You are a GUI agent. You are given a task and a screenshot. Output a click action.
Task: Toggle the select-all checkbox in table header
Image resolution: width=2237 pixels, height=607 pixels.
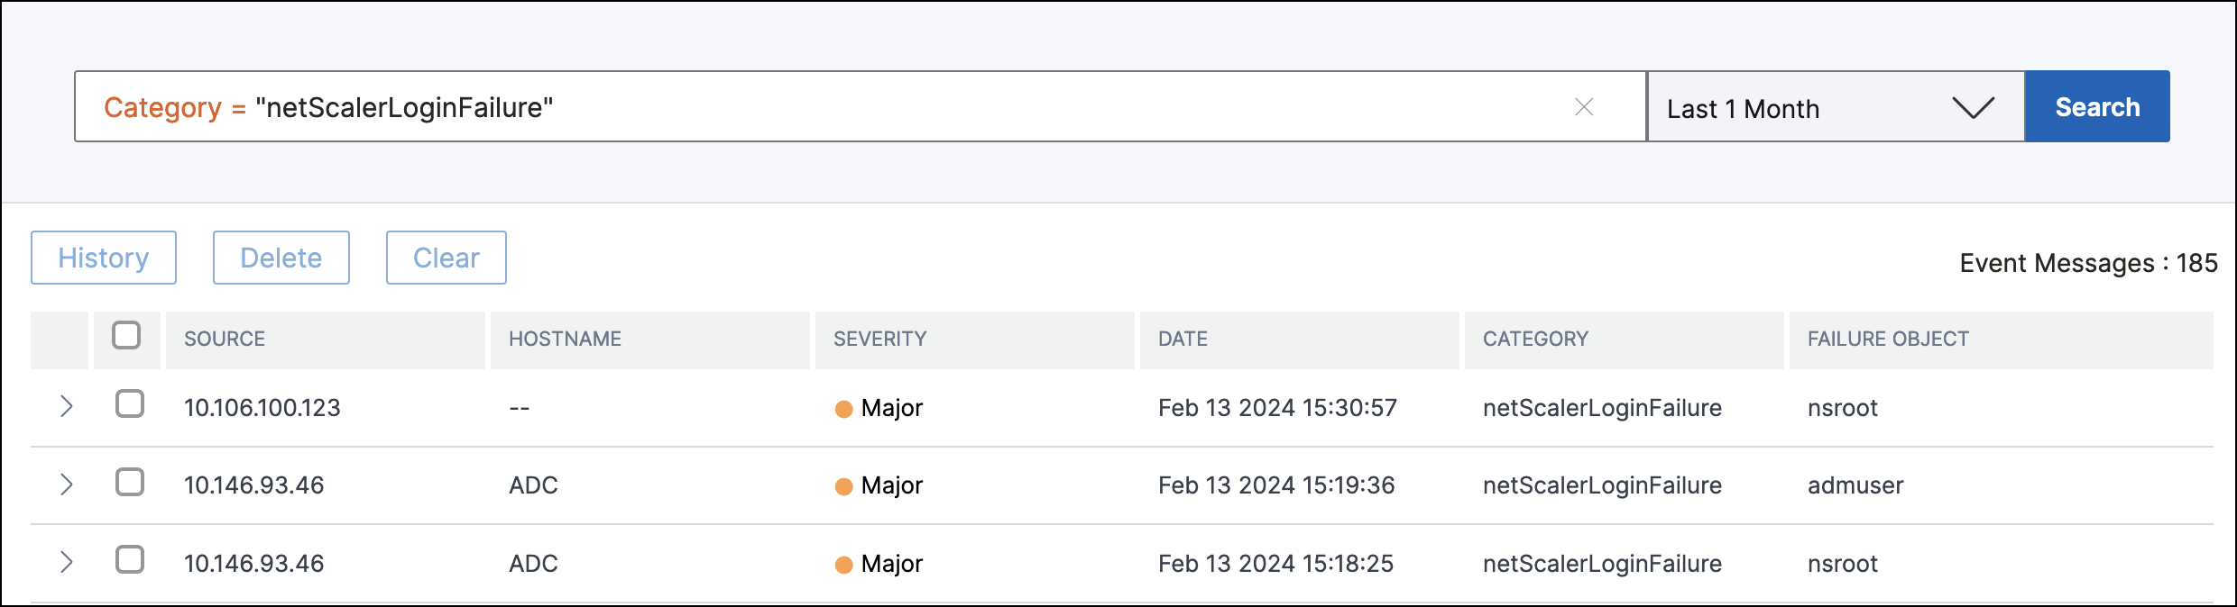126,336
